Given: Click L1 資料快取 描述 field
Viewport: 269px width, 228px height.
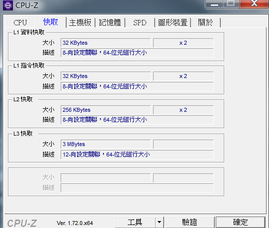Looking at the screenshot, I should (137, 53).
